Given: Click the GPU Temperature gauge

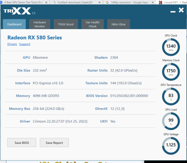Looking at the screenshot, I should coord(171,96).
